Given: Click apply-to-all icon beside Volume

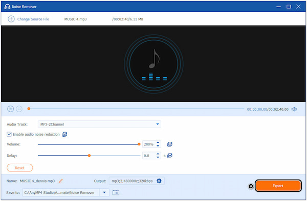Looking at the screenshot, I should coord(169,144).
